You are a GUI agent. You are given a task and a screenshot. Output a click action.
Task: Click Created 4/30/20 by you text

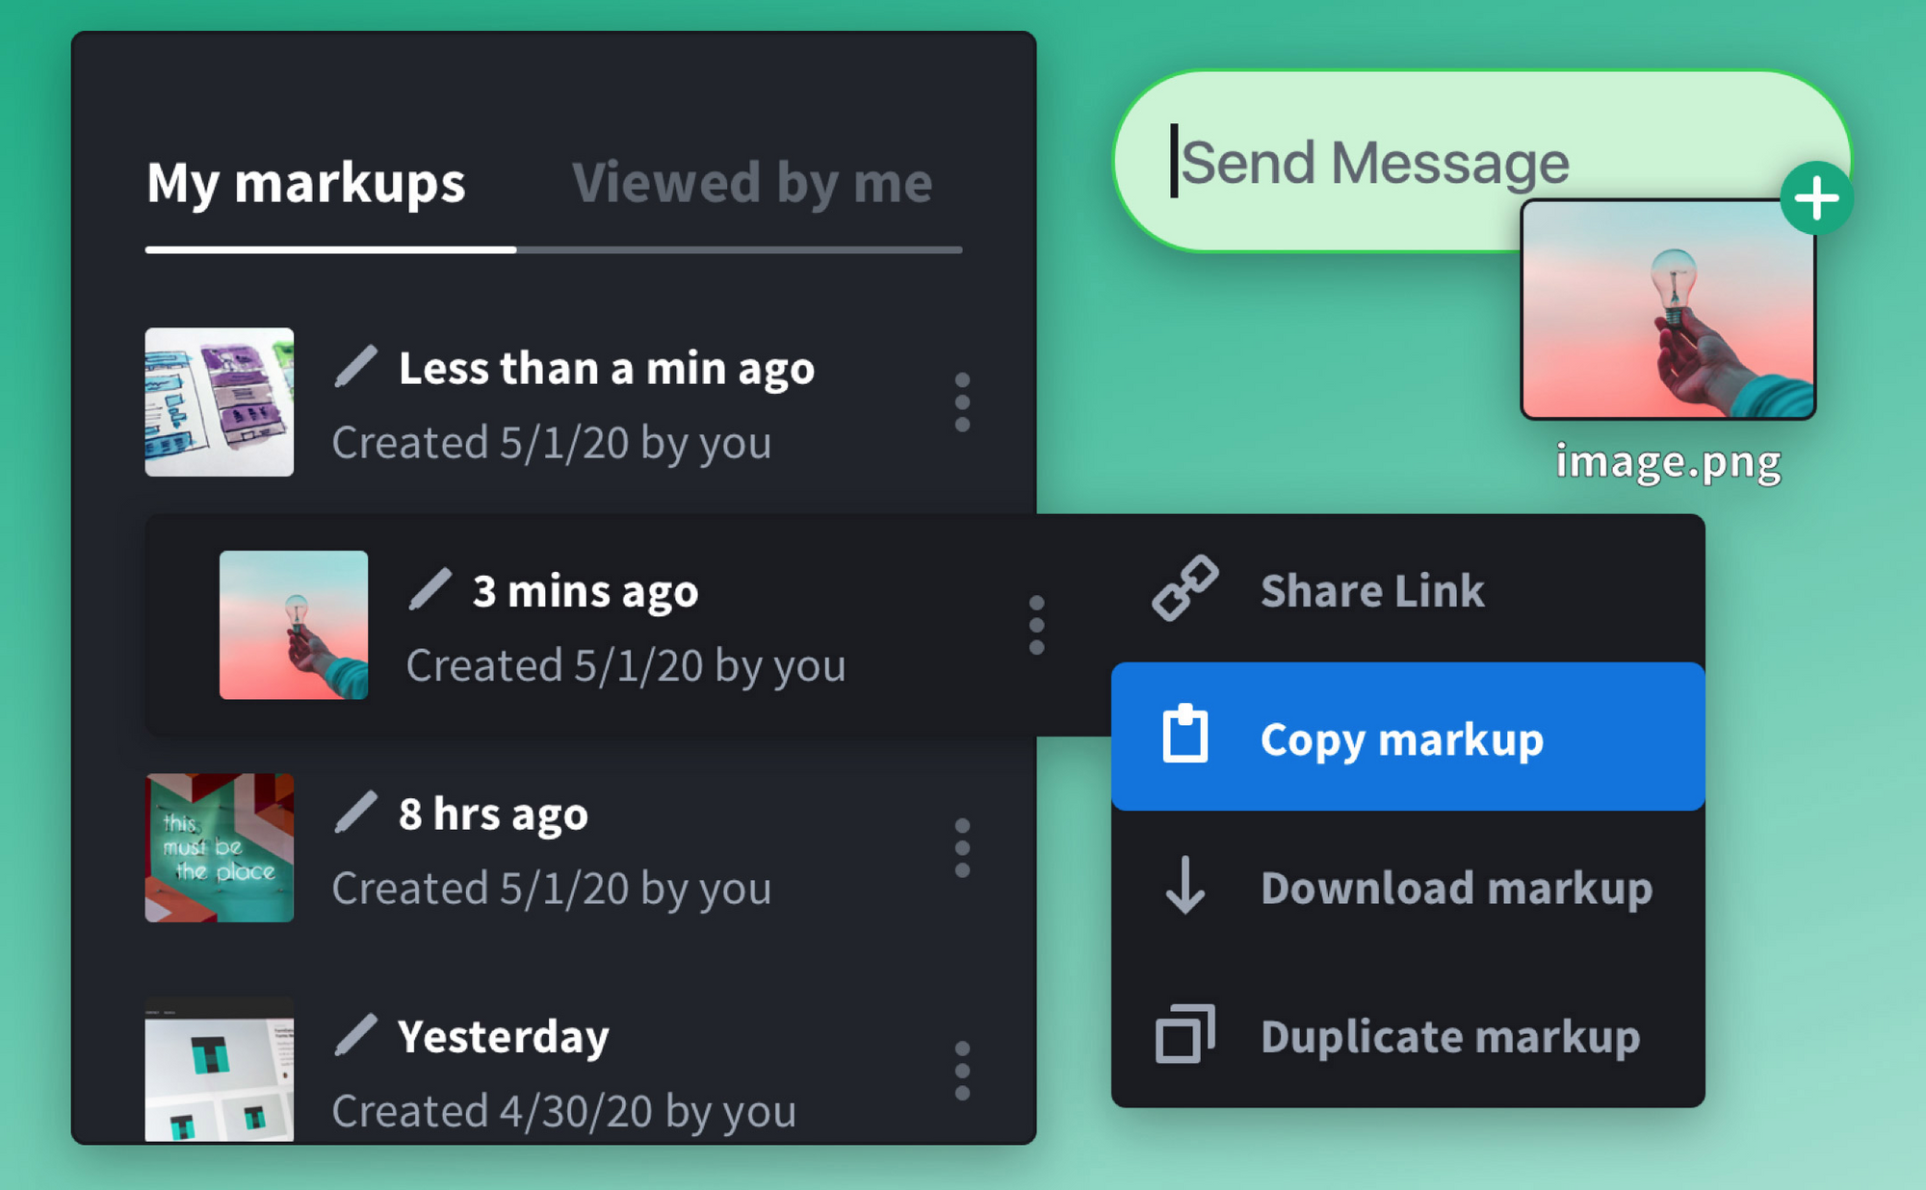[564, 1111]
